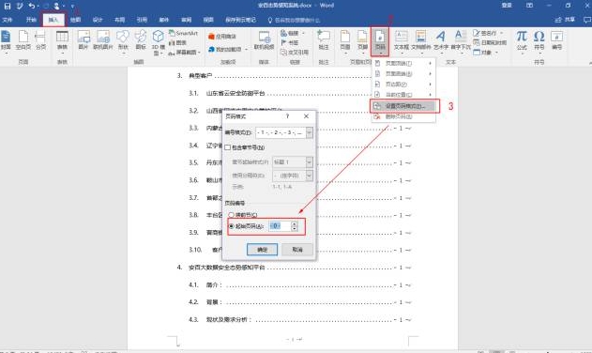Open the 3D Models tool
This screenshot has height=353, width=592.
(159, 41)
